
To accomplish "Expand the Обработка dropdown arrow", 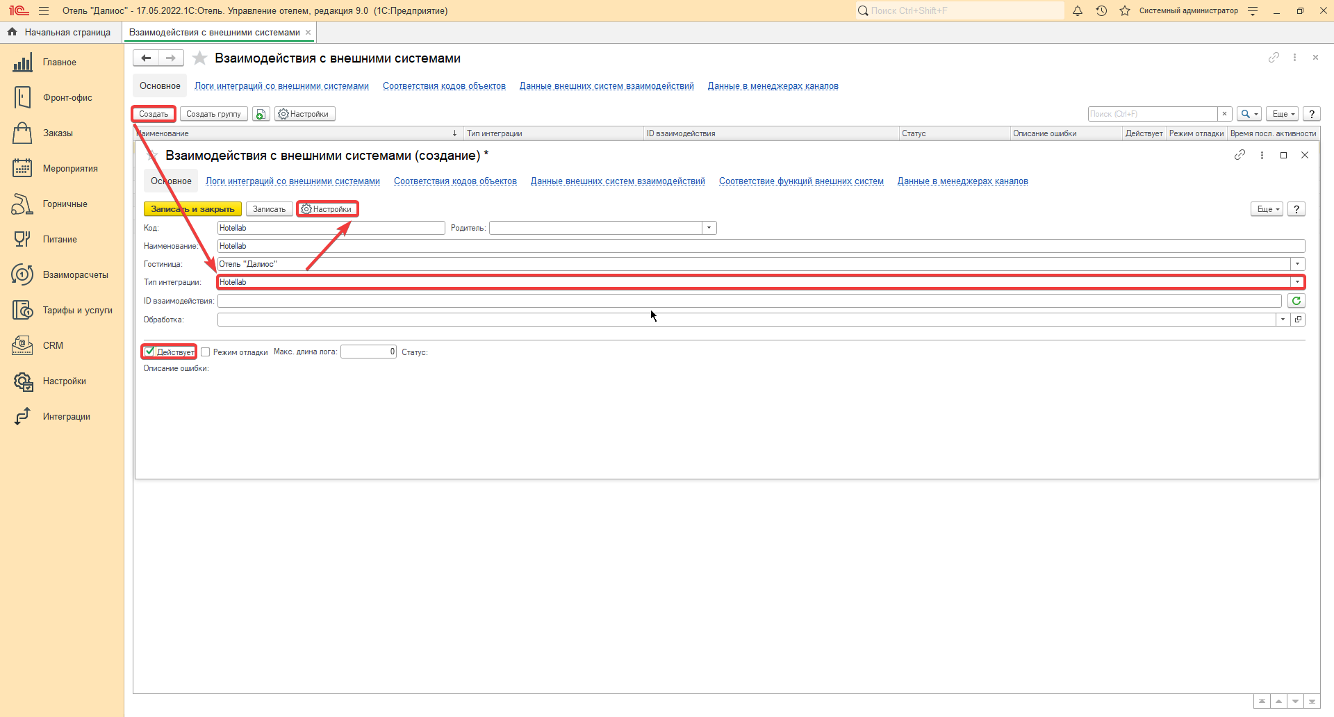I will pyautogui.click(x=1283, y=320).
